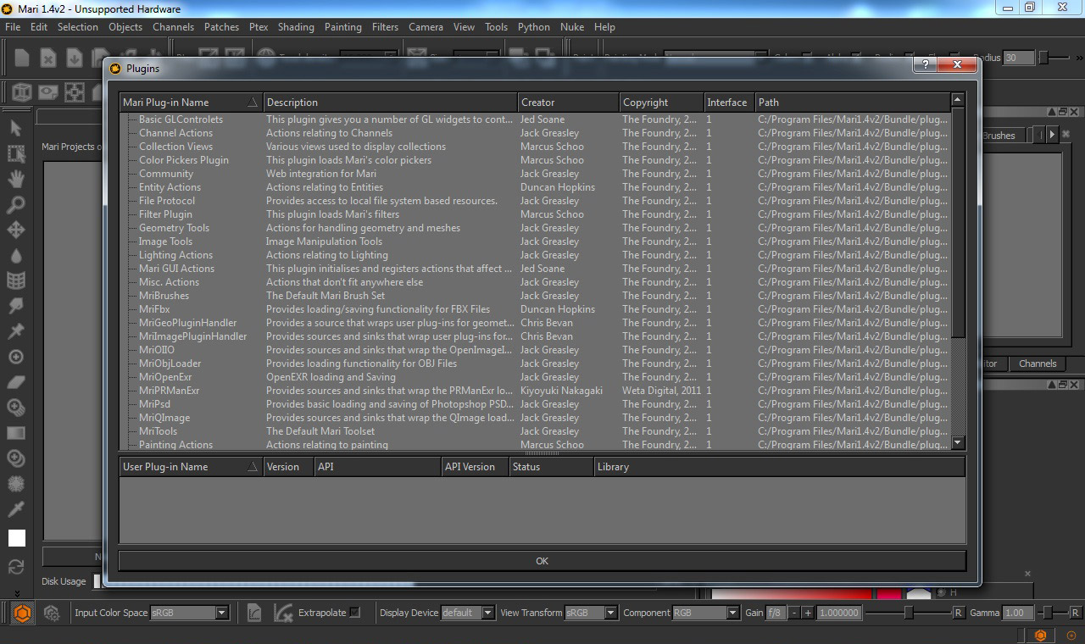Viewport: 1085px width, 644px height.
Task: Click the Gamma value field 1.00
Action: [1019, 613]
